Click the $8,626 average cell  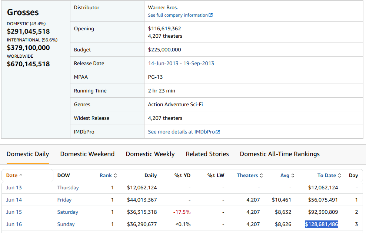tap(283, 224)
